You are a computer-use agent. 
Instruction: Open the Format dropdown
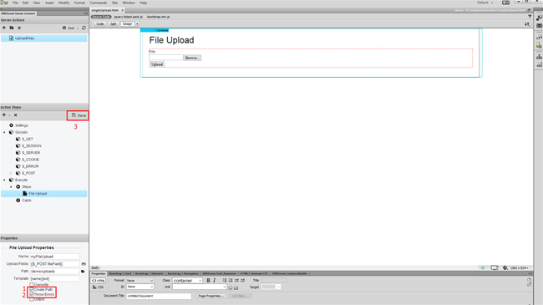point(140,281)
